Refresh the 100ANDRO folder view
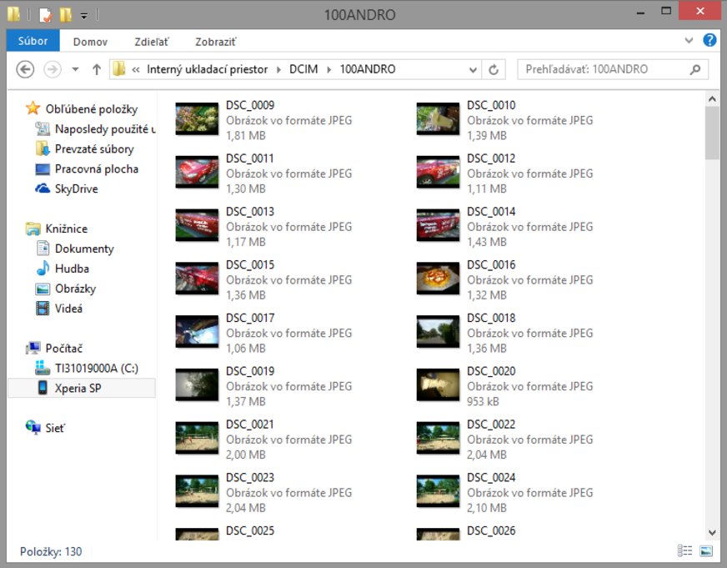 click(494, 70)
